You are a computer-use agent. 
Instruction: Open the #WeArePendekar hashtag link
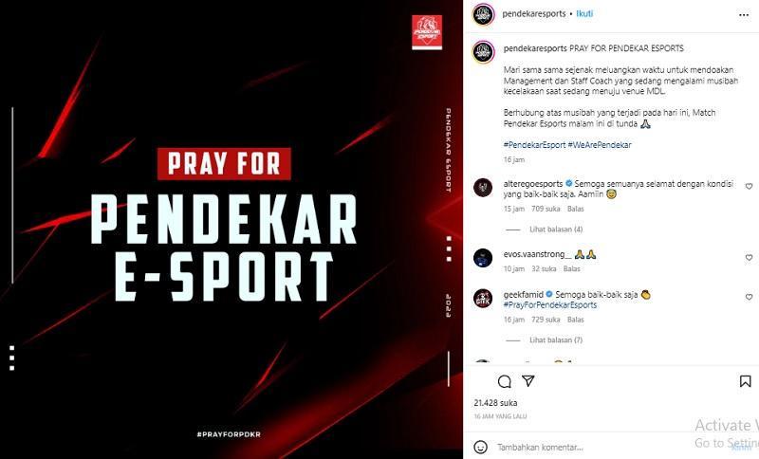(600, 144)
